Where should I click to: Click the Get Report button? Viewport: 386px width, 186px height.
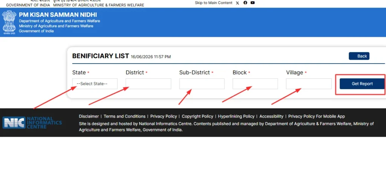[x=362, y=84]
